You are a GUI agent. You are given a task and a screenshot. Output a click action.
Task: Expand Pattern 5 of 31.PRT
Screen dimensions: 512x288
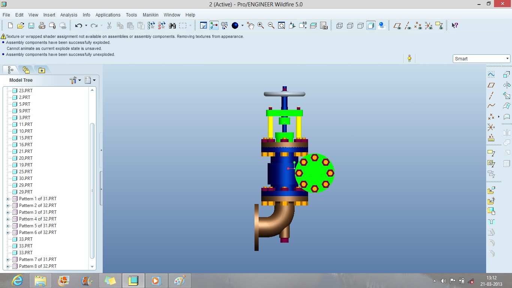8,226
